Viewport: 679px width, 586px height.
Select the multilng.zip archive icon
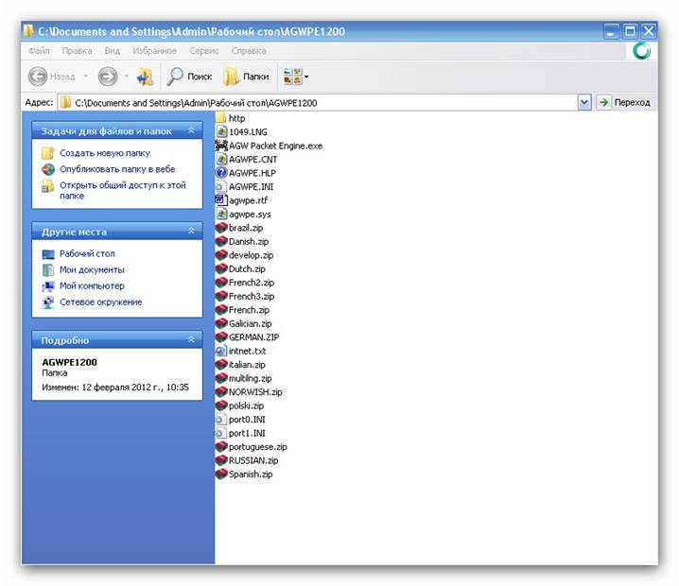[x=221, y=378]
